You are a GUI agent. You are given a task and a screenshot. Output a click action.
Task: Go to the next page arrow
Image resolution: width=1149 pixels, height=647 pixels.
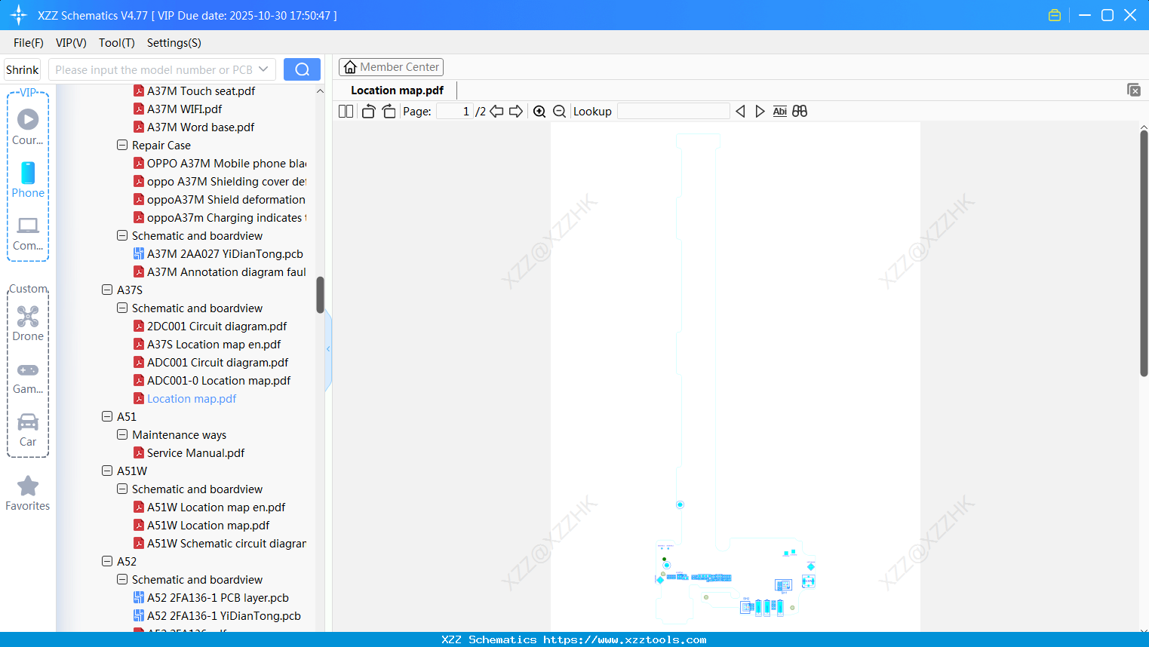[x=516, y=112]
